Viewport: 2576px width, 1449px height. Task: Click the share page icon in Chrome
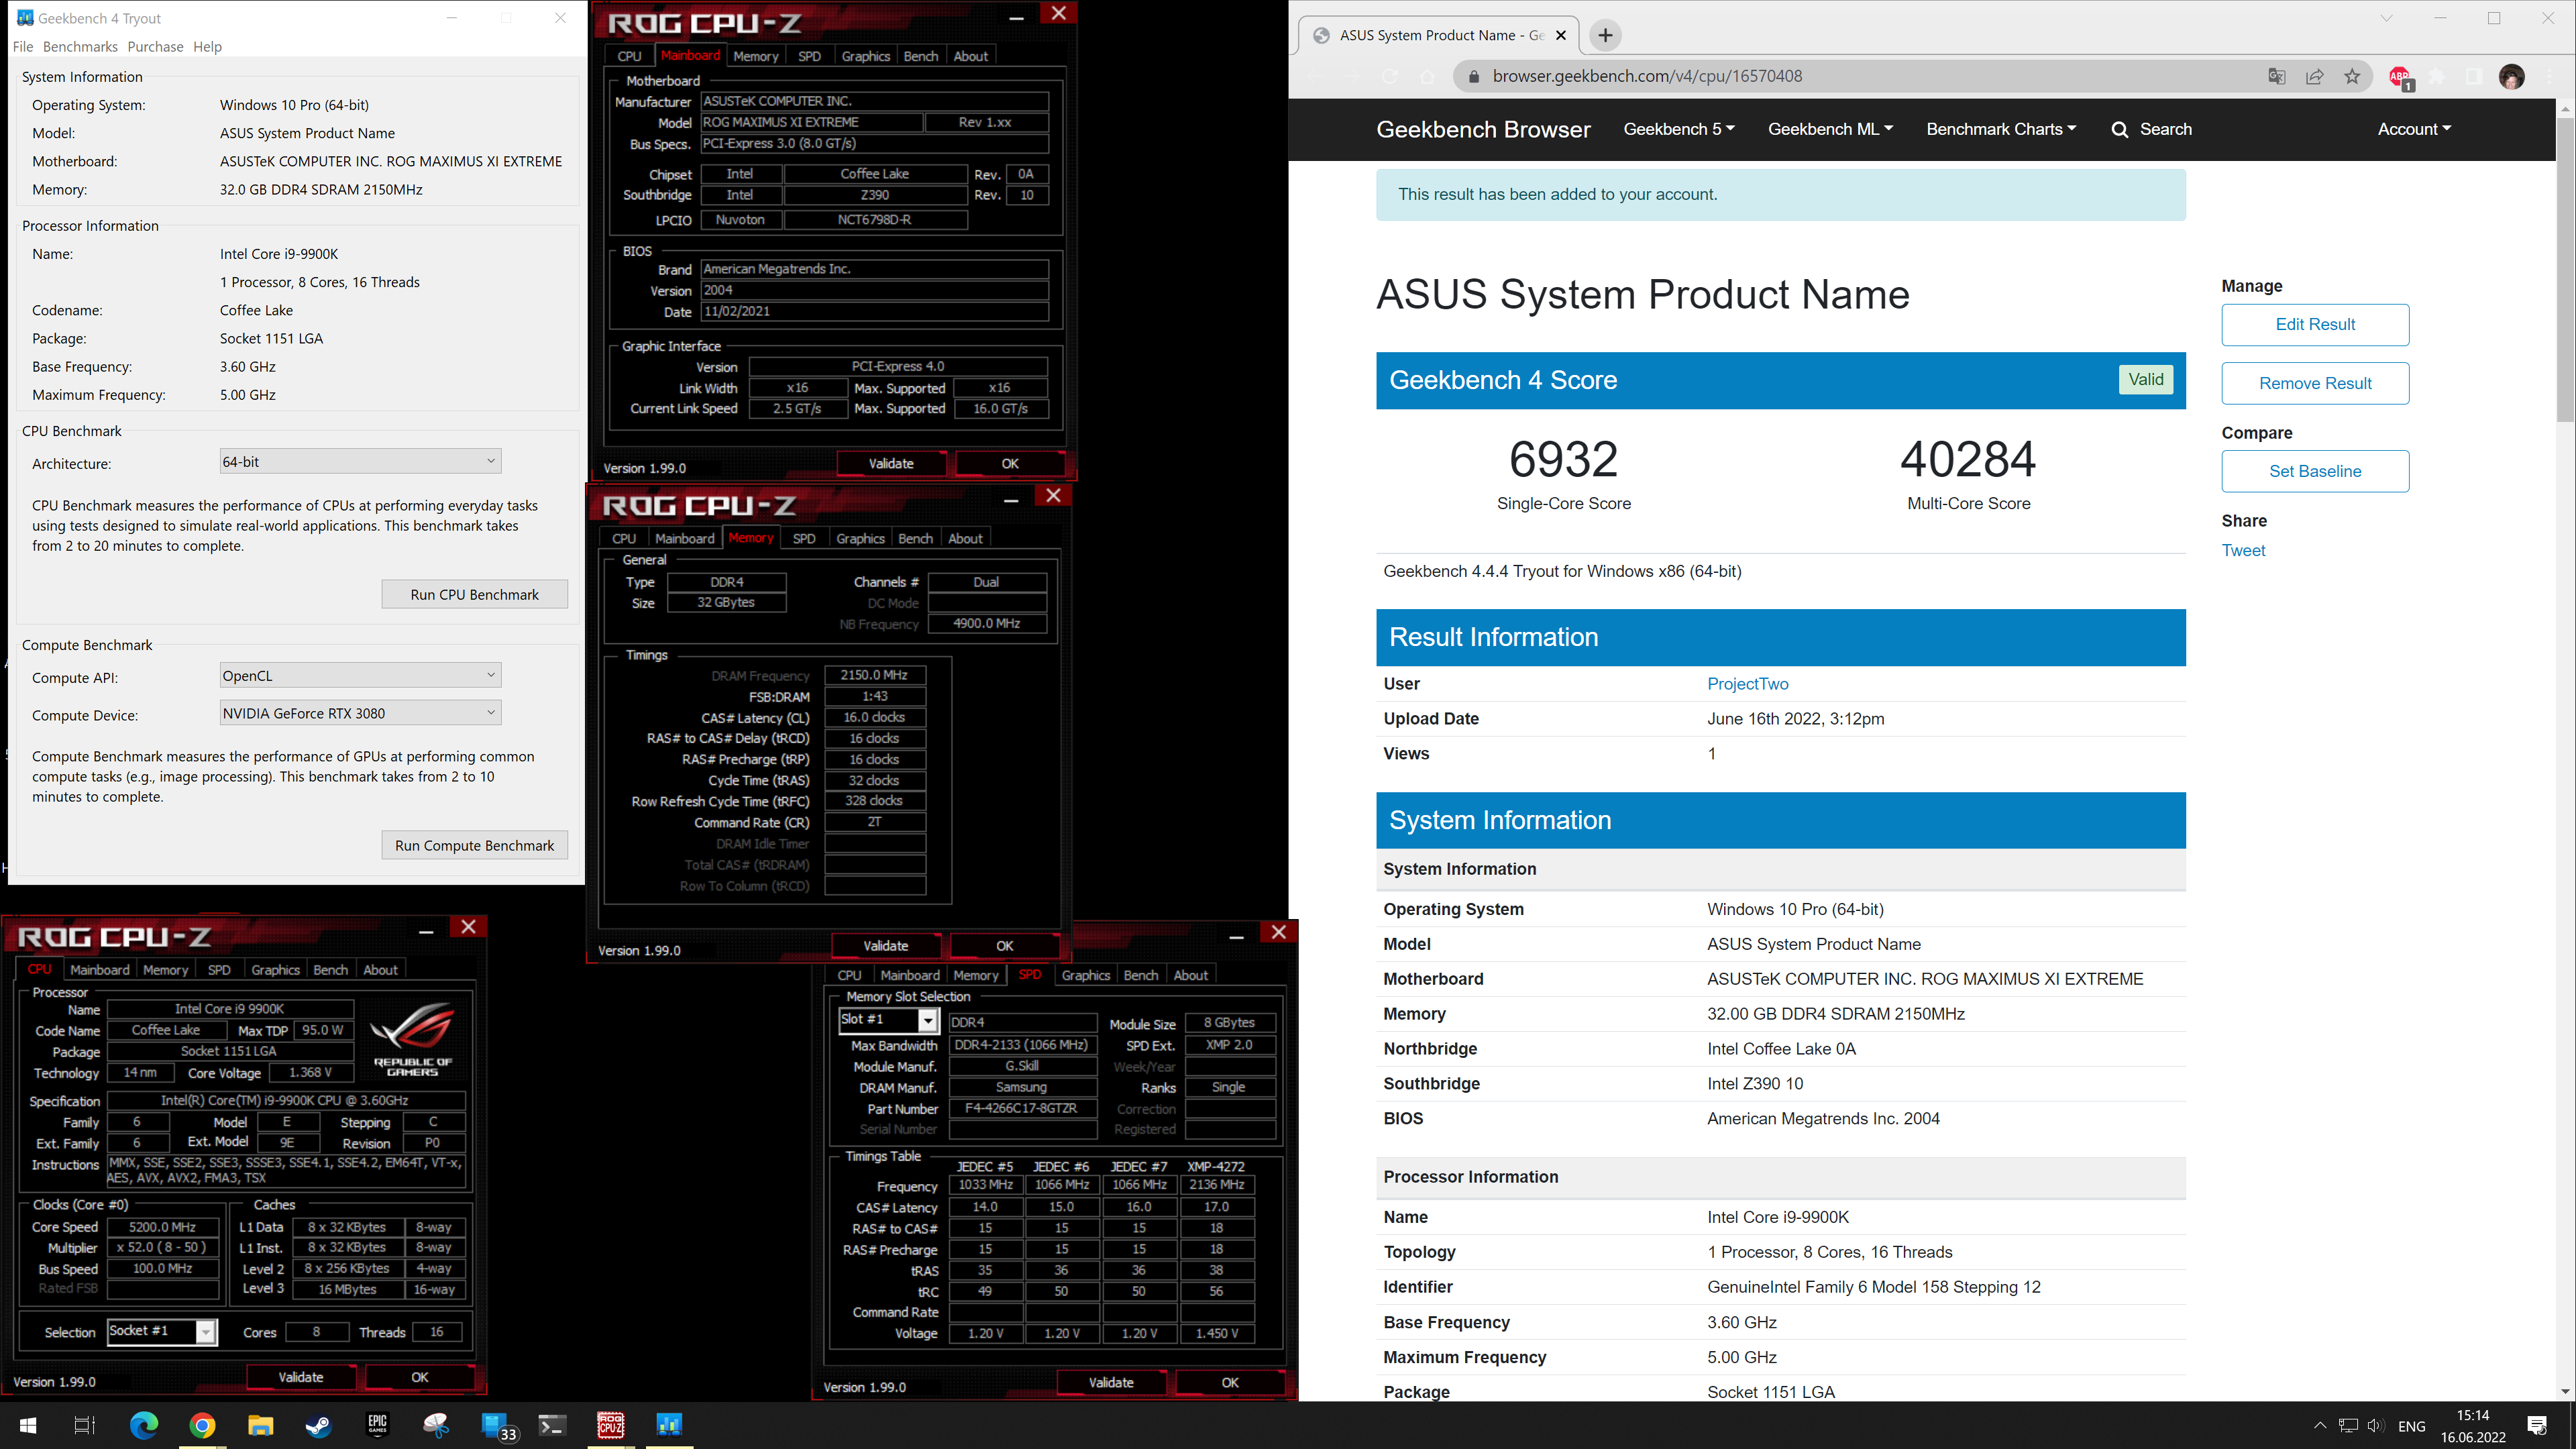pos(2314,76)
